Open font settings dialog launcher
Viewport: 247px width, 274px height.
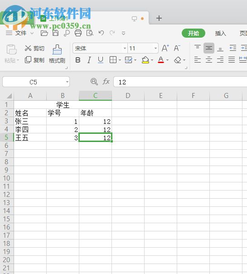click(186, 68)
